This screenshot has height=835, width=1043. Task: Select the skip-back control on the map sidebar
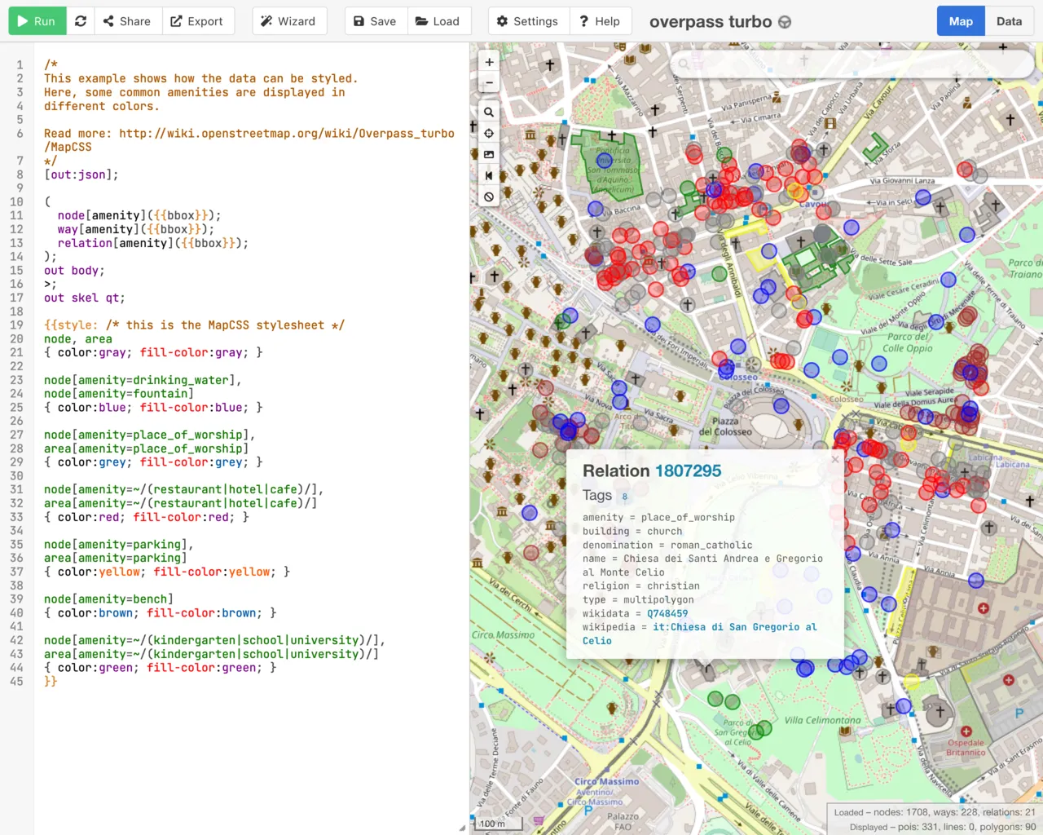coord(488,175)
